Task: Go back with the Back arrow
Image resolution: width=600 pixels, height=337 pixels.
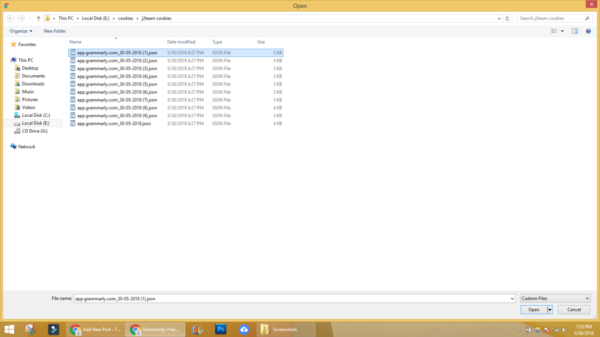Action: [10, 18]
